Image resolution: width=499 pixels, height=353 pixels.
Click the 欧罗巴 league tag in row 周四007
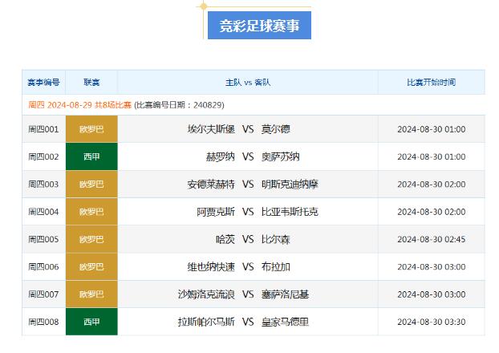pyautogui.click(x=91, y=294)
